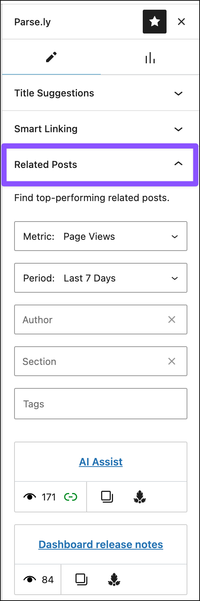The width and height of the screenshot is (200, 601).
Task: Click into the Tags input field
Action: [x=101, y=404]
